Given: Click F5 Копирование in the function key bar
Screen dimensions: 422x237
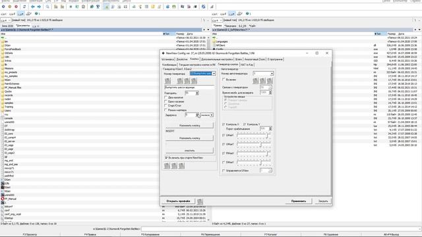Looking at the screenshot, I should coord(150,234).
